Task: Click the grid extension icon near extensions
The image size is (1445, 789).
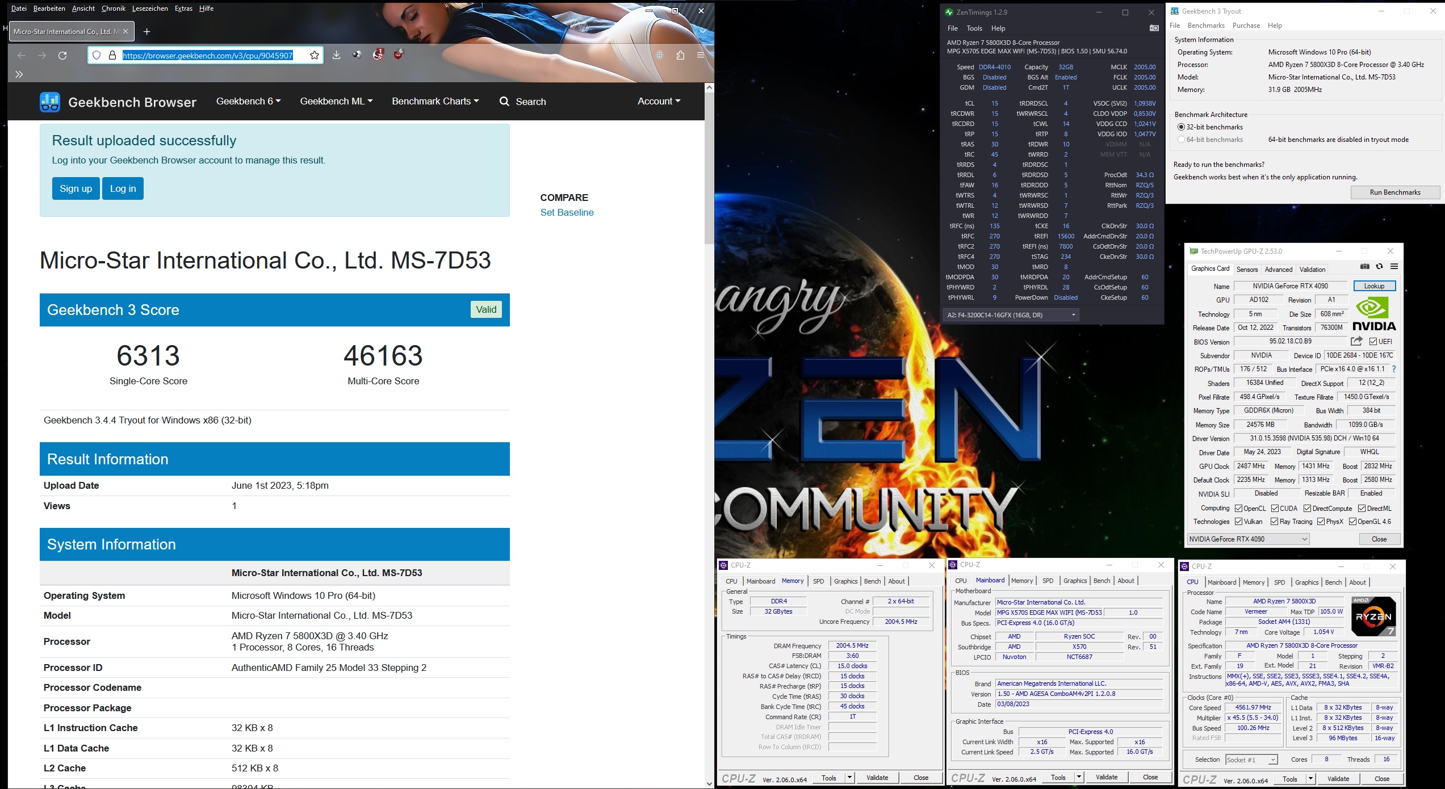Action: click(x=660, y=55)
